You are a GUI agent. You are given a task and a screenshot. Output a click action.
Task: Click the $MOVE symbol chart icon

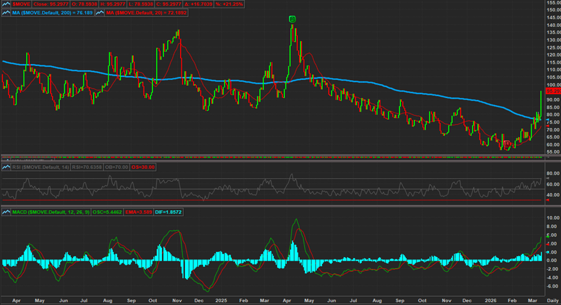tap(6, 3)
